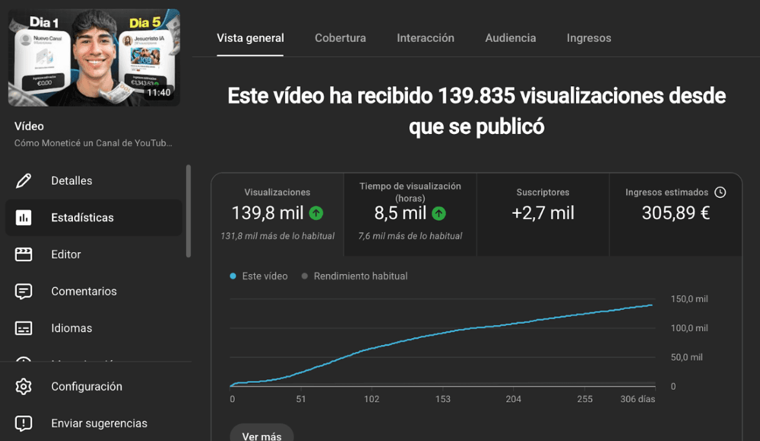The height and width of the screenshot is (441, 760).
Task: Click green up arrow beside 139,8 mil
Action: point(316,213)
